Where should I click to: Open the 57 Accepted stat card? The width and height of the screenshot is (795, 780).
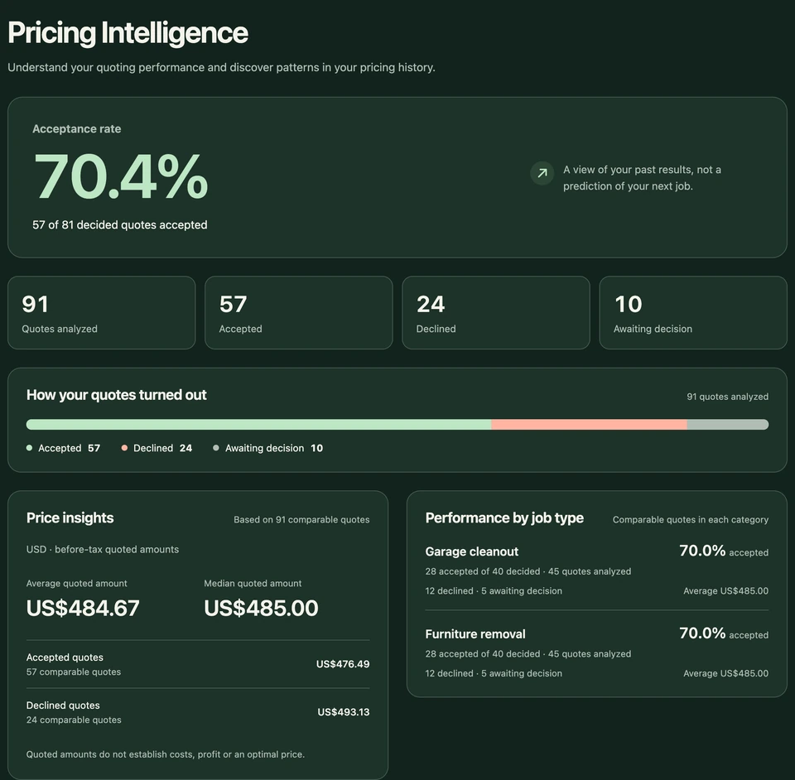tap(299, 313)
